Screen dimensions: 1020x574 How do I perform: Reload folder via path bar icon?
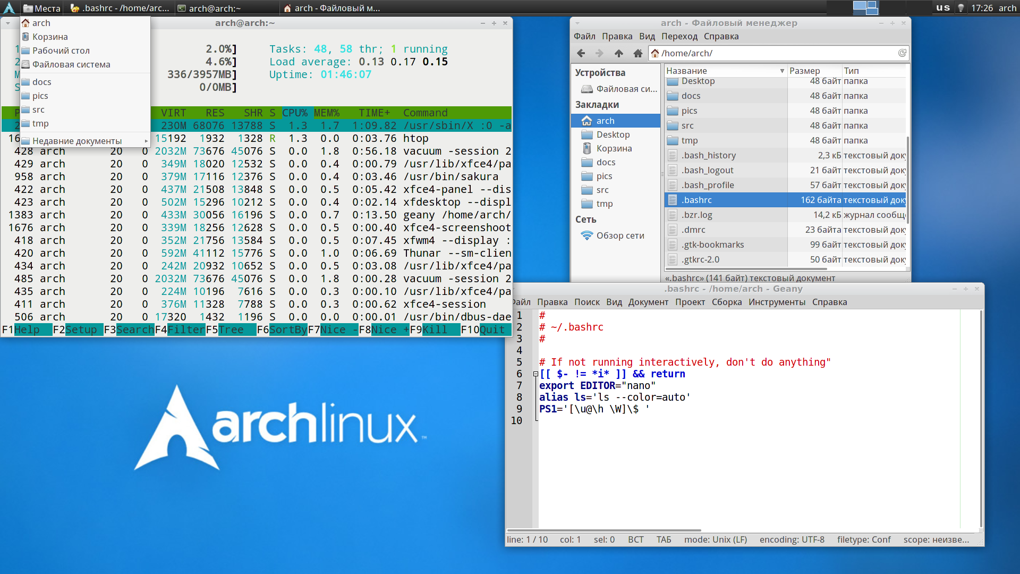pos(902,53)
